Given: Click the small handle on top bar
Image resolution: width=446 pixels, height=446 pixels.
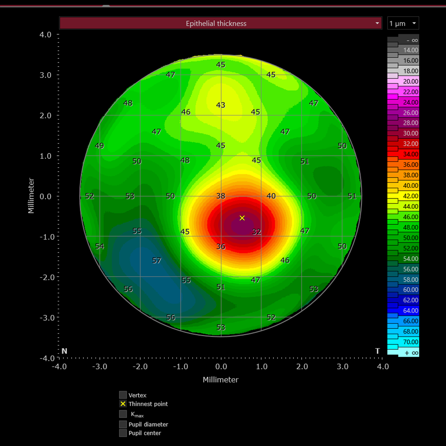Looking at the screenshot, I should [x=106, y=5].
